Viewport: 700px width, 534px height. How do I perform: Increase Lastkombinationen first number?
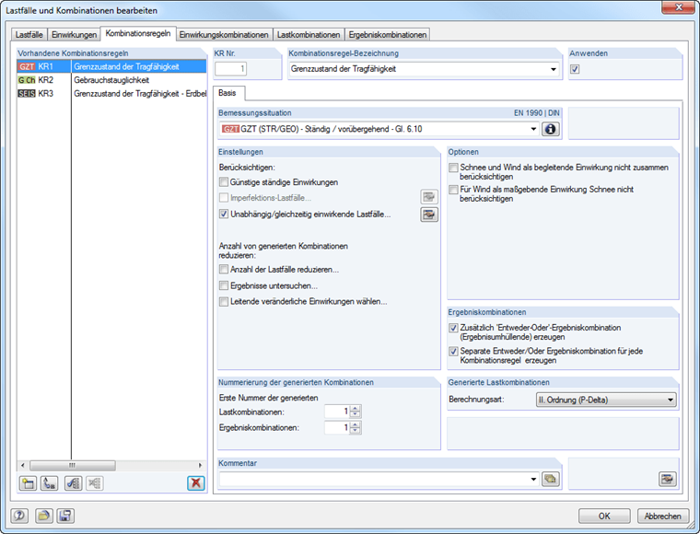click(356, 408)
